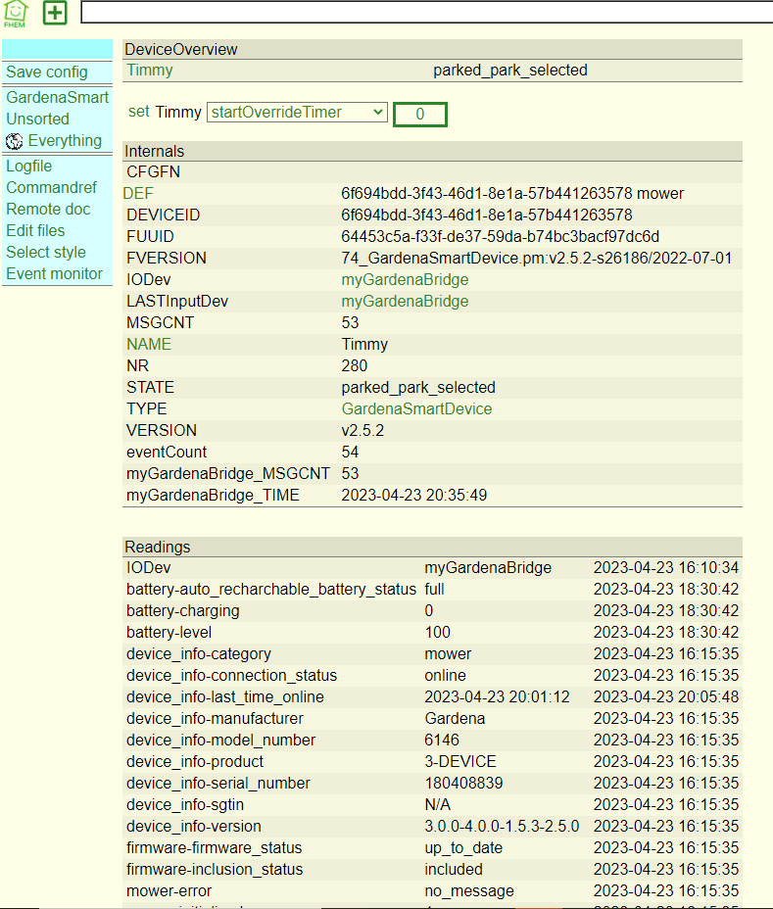Open the Event monitor
Image resolution: width=773 pixels, height=909 pixels.
click(55, 273)
